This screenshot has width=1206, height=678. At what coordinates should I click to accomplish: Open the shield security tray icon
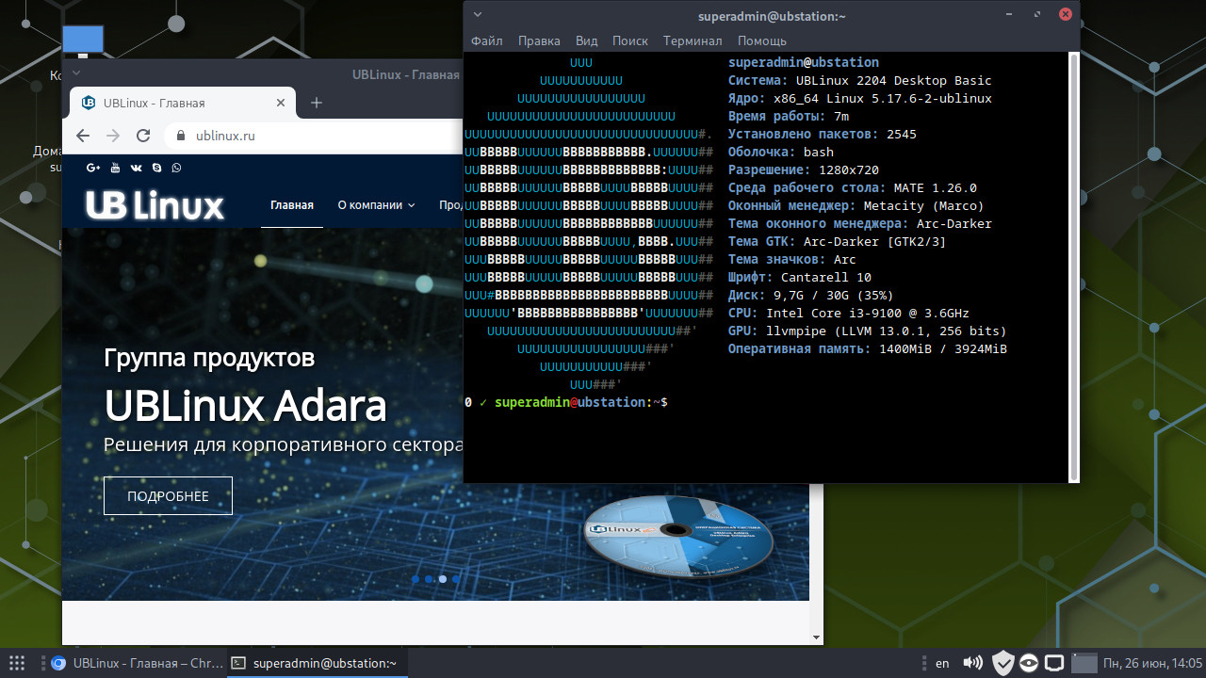[x=1003, y=663]
